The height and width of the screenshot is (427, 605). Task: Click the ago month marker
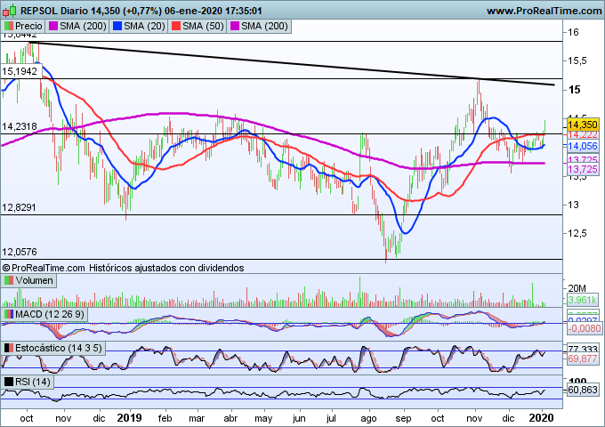[x=368, y=419]
